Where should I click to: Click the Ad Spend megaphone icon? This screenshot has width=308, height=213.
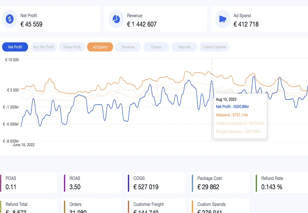pyautogui.click(x=222, y=19)
